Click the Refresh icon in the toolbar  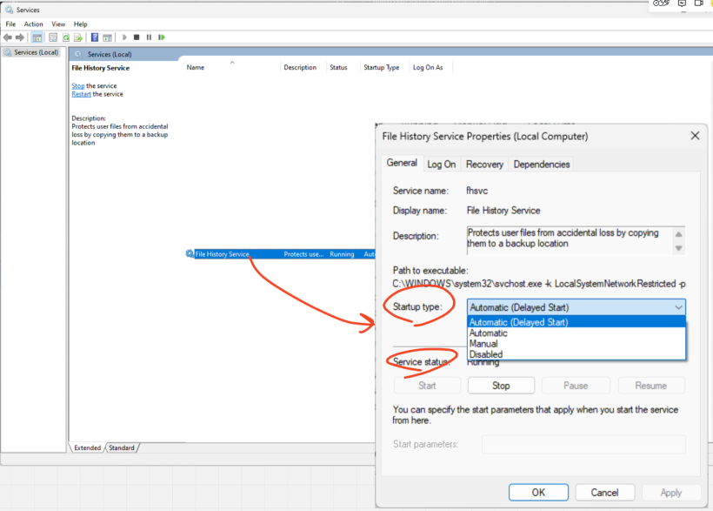tap(65, 37)
